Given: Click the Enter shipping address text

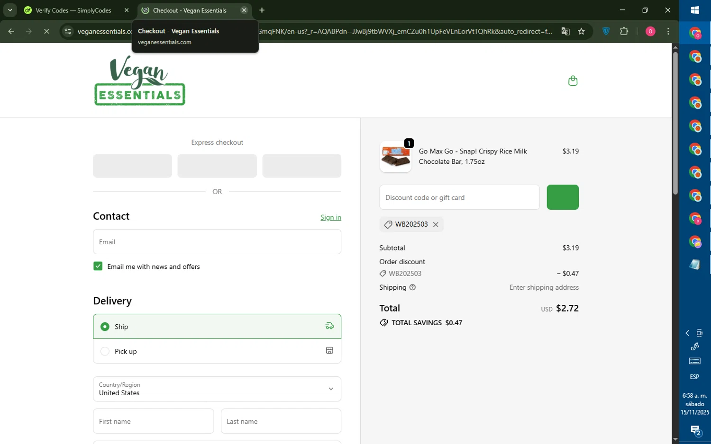Looking at the screenshot, I should tap(544, 287).
